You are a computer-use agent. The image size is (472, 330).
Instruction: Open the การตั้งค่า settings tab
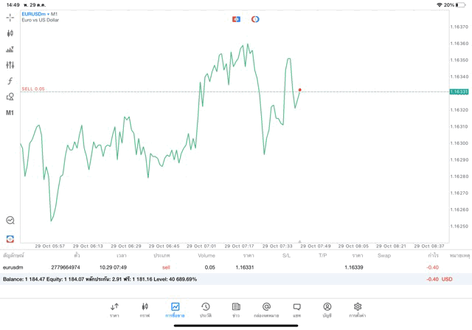click(x=357, y=310)
